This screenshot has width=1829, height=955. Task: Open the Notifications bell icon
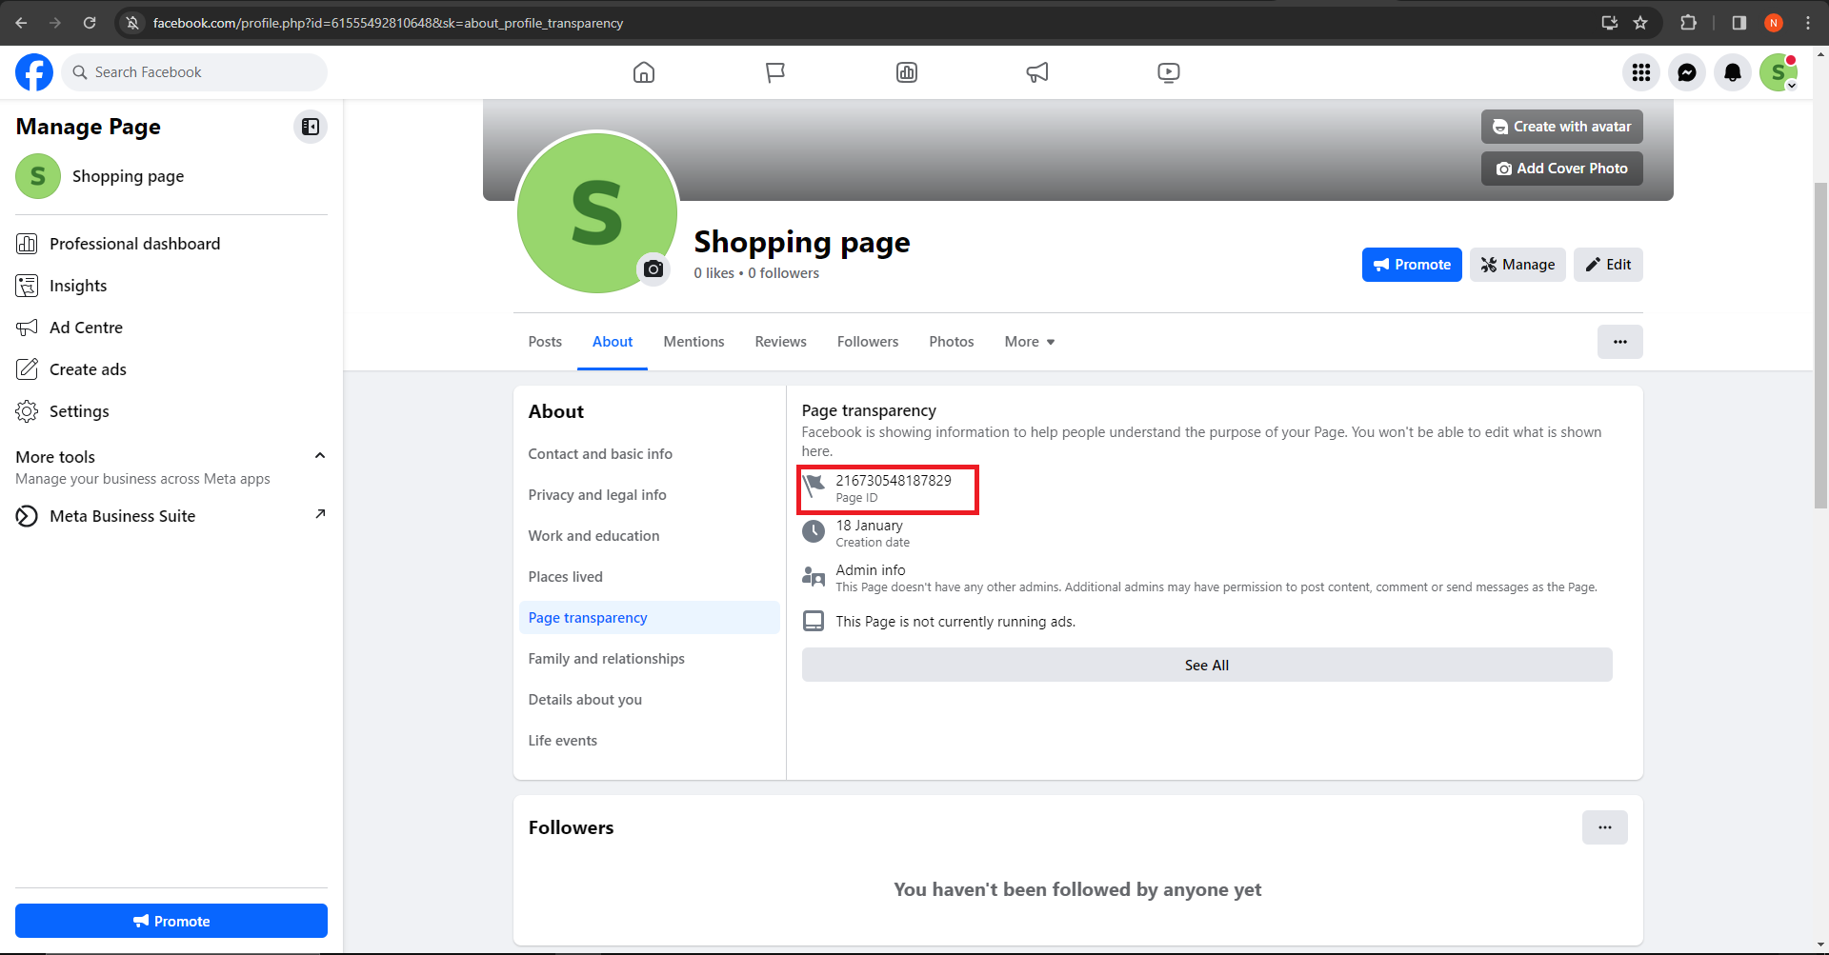click(x=1733, y=72)
